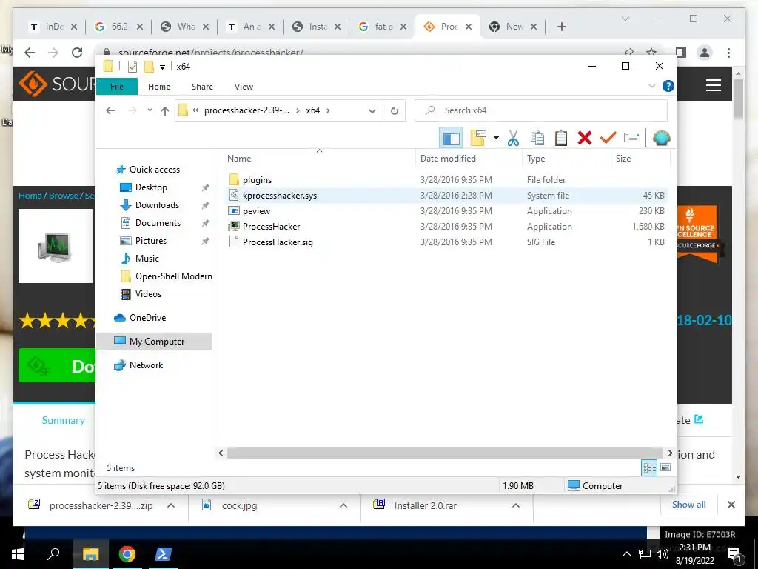Switch to large icons view layout

(x=665, y=467)
